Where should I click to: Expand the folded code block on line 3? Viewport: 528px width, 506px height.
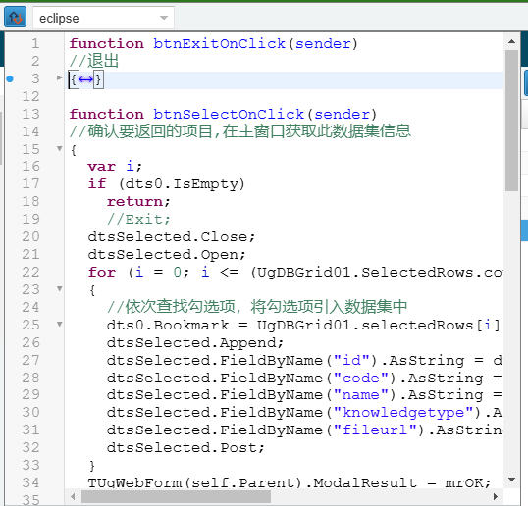[x=59, y=78]
